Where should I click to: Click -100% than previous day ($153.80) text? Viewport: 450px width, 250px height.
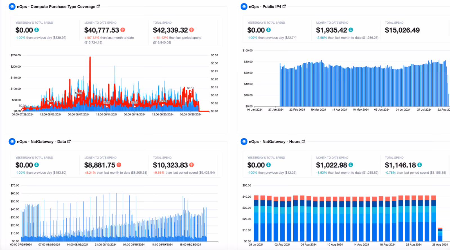pyautogui.click(x=41, y=173)
